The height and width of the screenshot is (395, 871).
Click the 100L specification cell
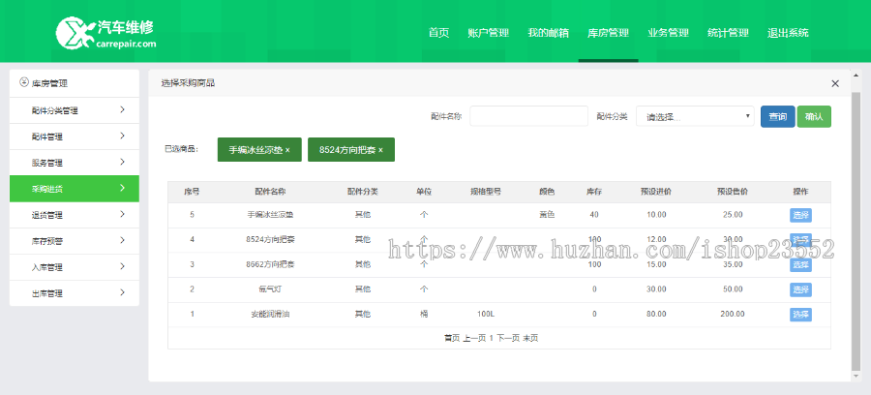pos(486,315)
